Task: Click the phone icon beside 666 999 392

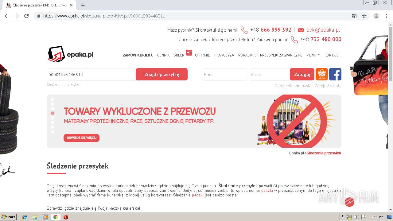Action: point(244,30)
